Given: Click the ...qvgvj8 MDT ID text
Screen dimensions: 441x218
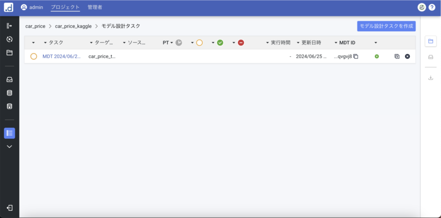Looking at the screenshot, I should (343, 56).
